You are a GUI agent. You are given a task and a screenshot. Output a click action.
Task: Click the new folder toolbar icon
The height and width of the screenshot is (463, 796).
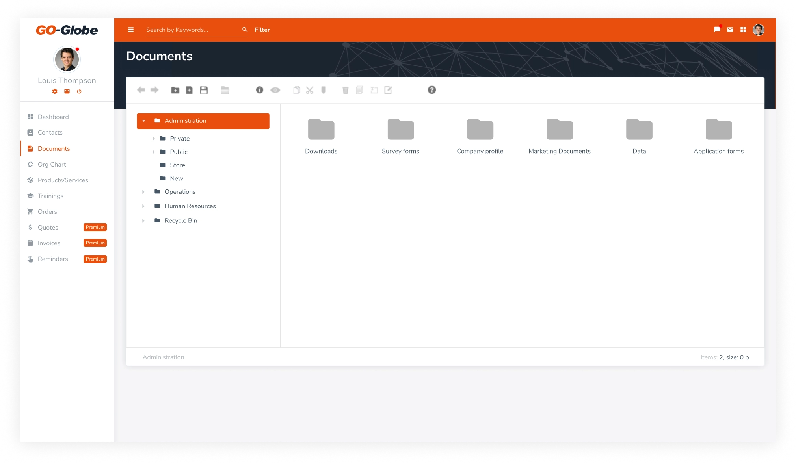click(x=175, y=90)
